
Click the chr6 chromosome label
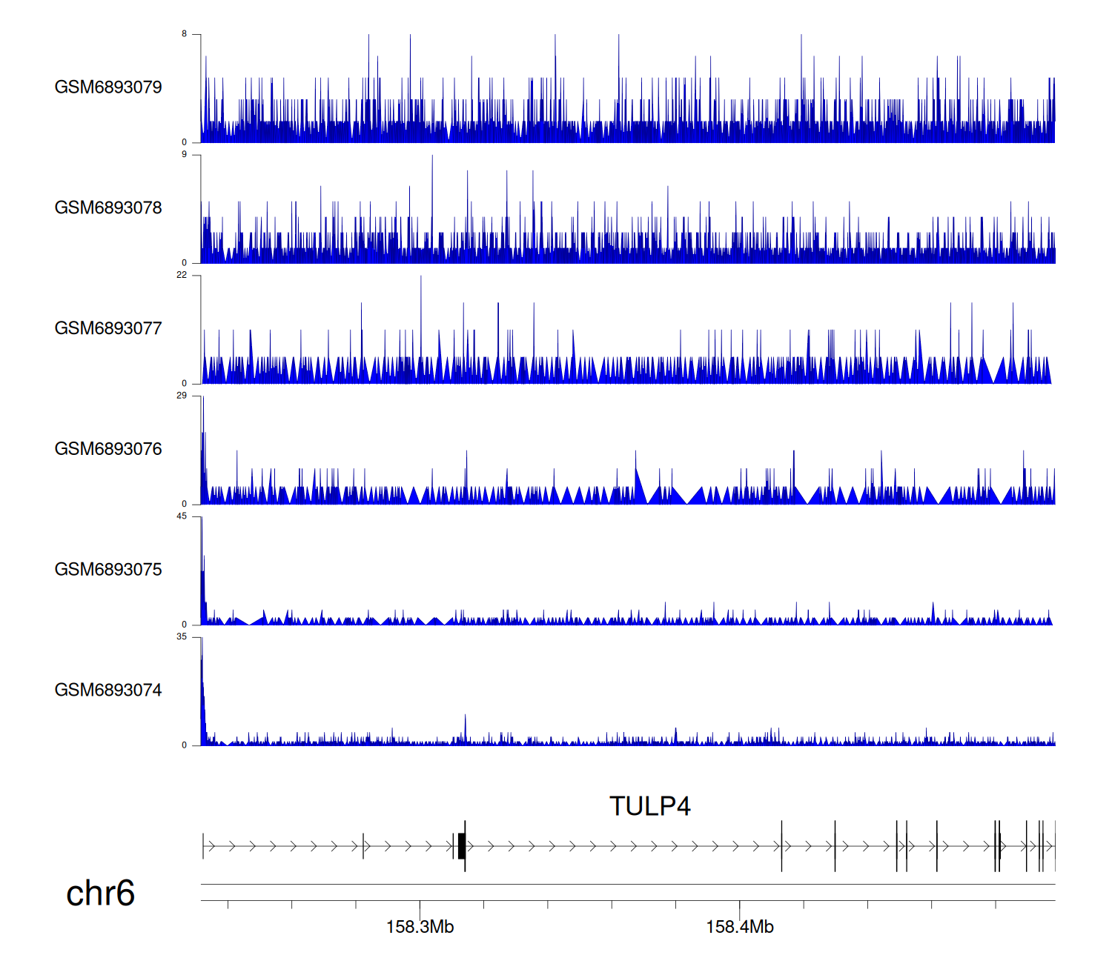click(100, 894)
